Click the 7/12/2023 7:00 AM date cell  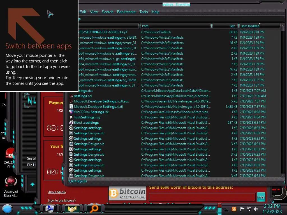point(253,96)
